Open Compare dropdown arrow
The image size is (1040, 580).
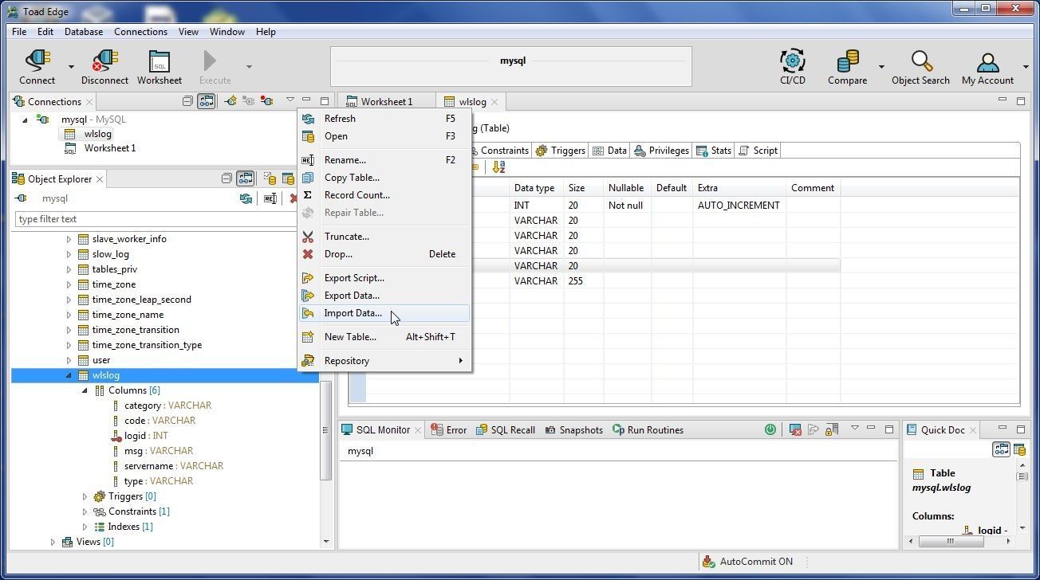[x=881, y=67]
